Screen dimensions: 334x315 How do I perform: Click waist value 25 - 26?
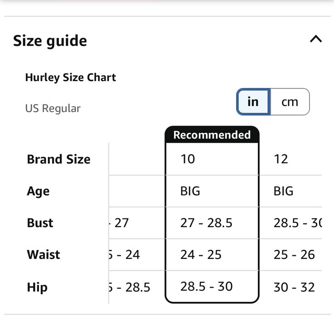[x=294, y=255]
